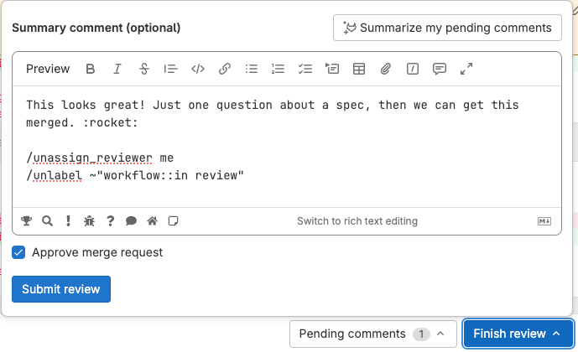Attach a file with paperclip icon
This screenshot has height=352, width=578.
click(386, 70)
